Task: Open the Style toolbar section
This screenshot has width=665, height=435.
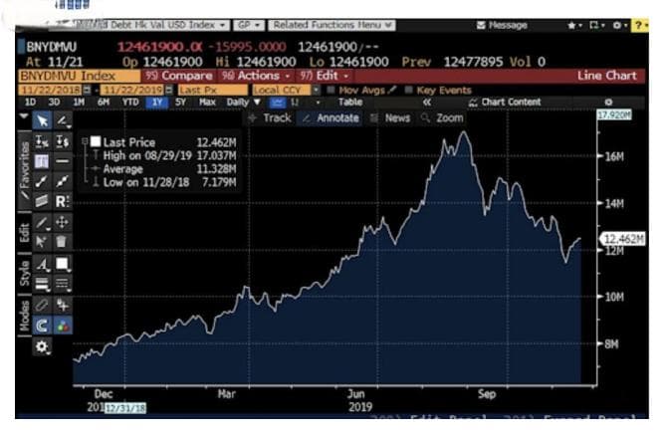Action: 24,274
